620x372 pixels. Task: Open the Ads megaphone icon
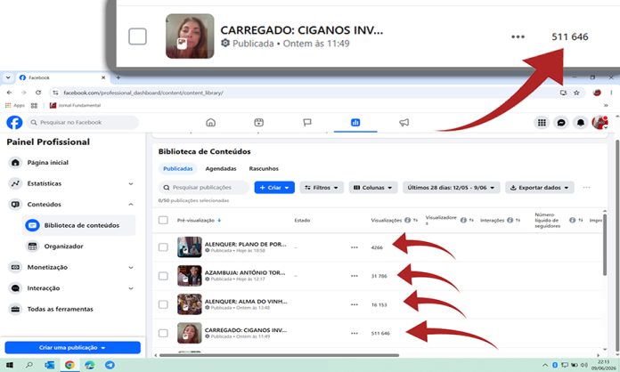(404, 123)
